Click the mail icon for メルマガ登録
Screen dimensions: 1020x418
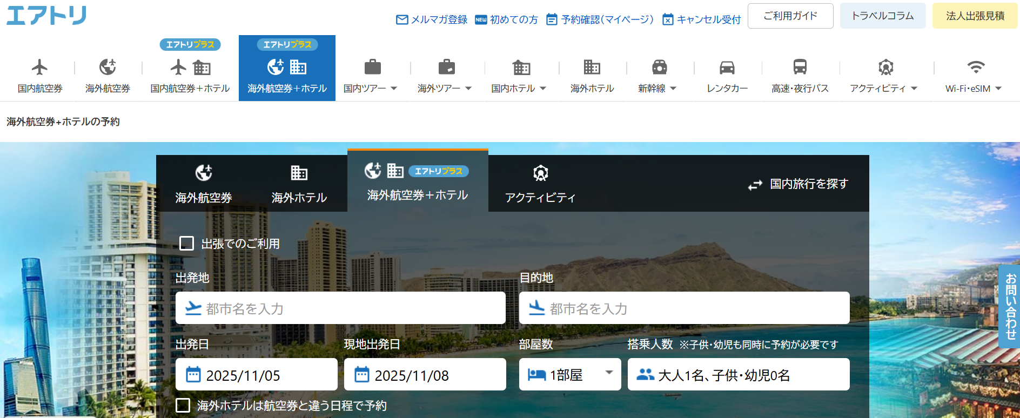(x=402, y=20)
